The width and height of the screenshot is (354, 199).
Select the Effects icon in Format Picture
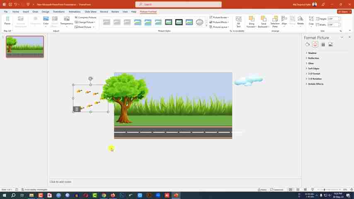click(x=315, y=44)
